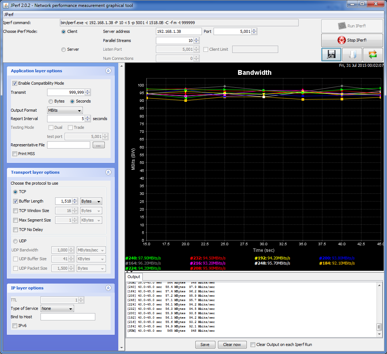
Task: Open the Buffer Length units dropdown
Action: (91, 201)
